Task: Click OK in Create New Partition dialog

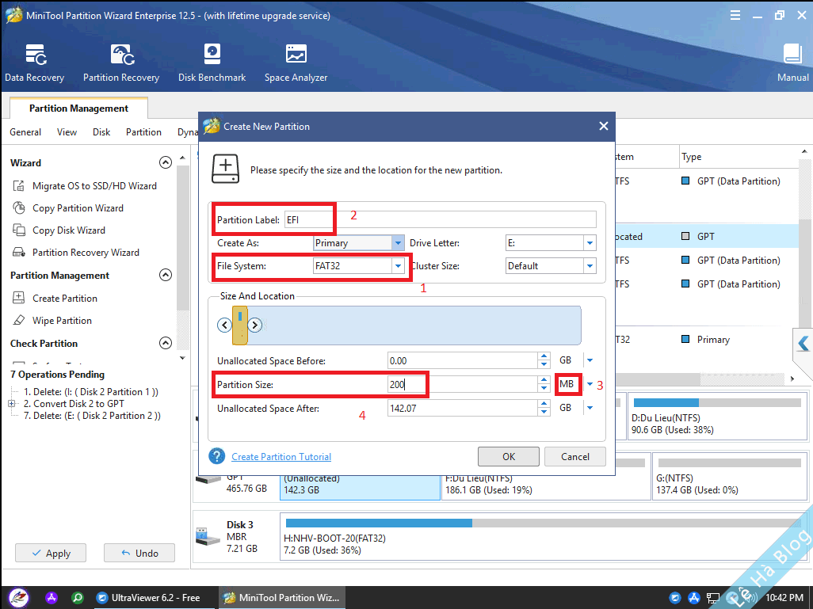Action: click(509, 457)
